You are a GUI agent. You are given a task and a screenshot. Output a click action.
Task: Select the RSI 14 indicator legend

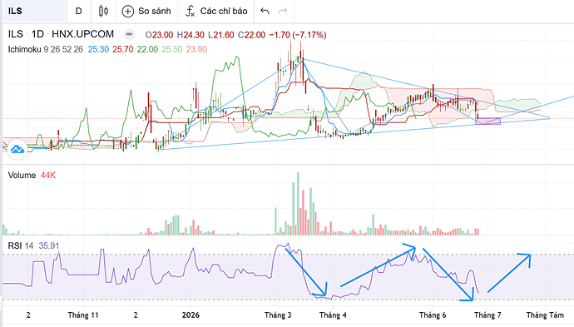click(21, 245)
